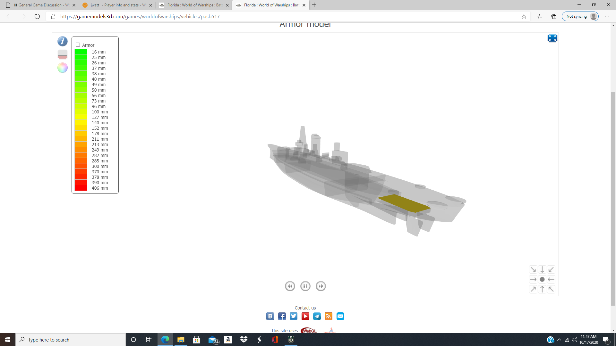Pause the model rotation
The height and width of the screenshot is (346, 616).
[x=305, y=286]
